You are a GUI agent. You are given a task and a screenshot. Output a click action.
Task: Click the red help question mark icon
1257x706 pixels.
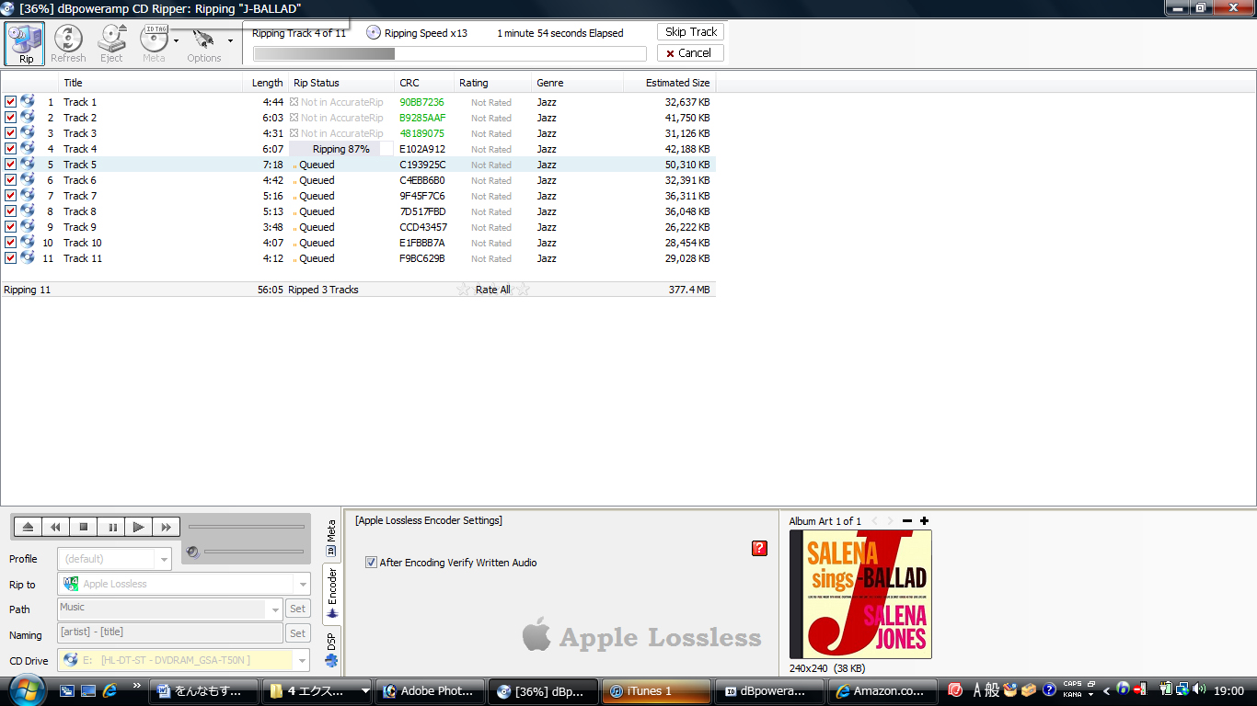pos(759,548)
